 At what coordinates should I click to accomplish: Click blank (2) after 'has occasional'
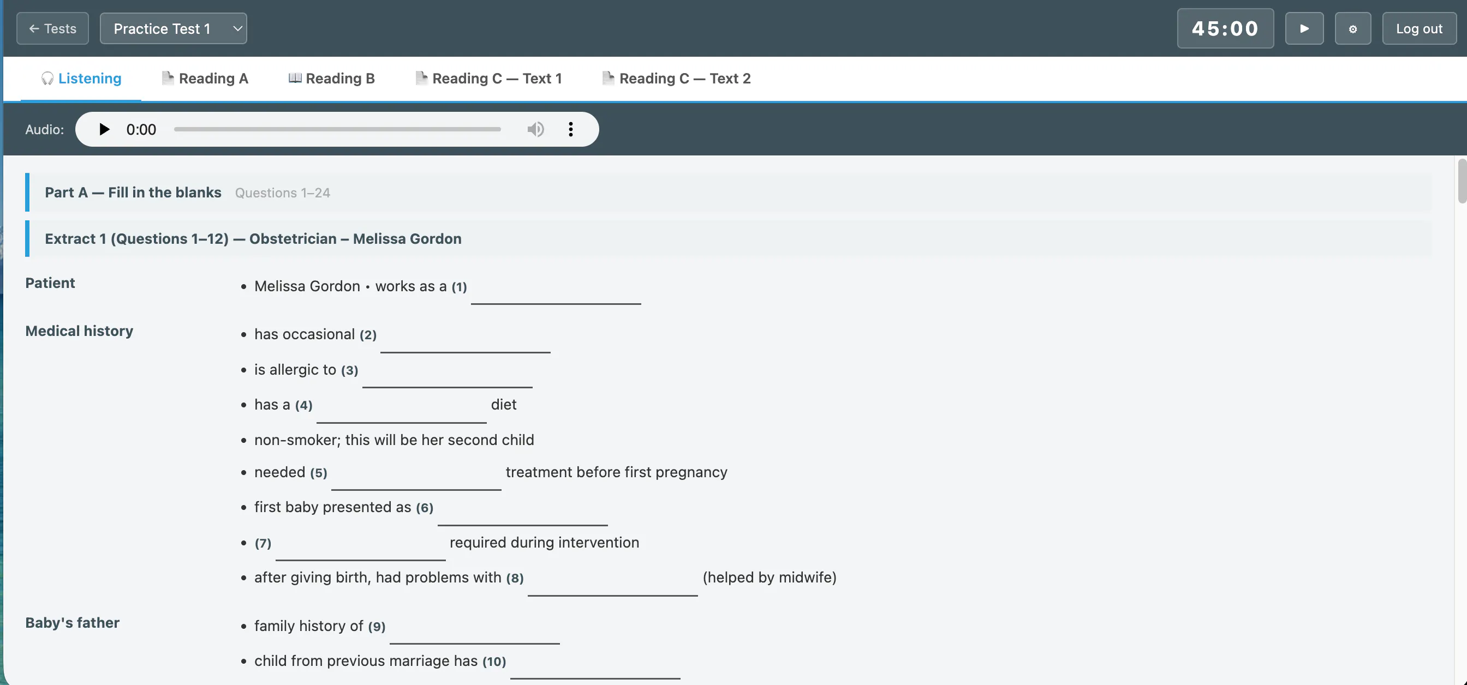click(466, 338)
